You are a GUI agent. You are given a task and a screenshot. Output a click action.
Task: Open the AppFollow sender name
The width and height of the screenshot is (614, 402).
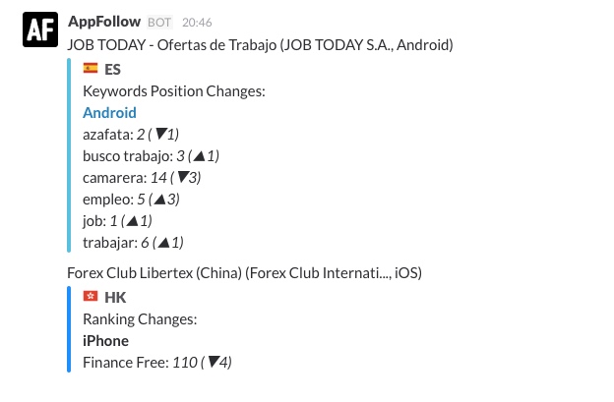[105, 21]
